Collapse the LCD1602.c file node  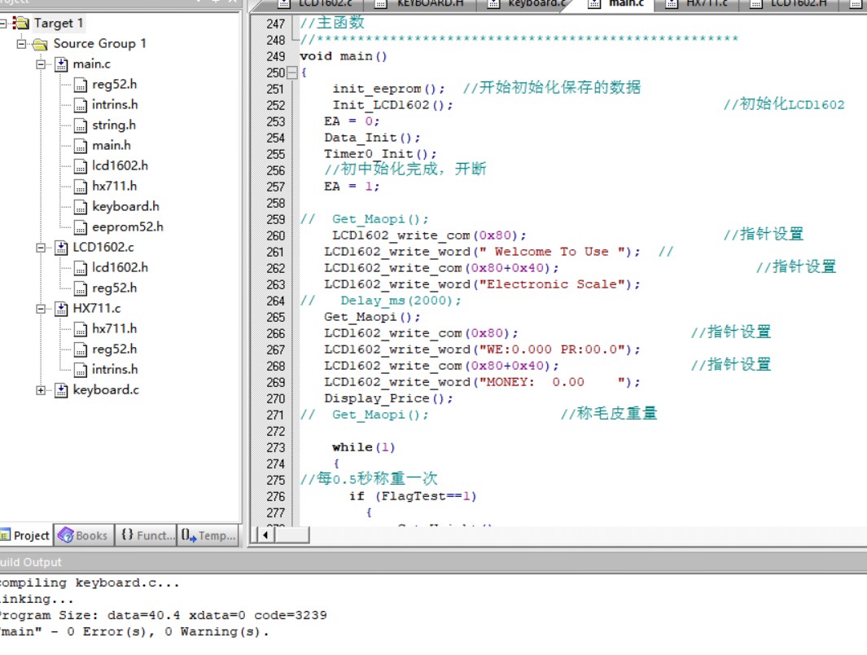coord(41,248)
